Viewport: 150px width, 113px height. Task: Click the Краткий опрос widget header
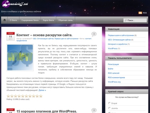point(127,92)
